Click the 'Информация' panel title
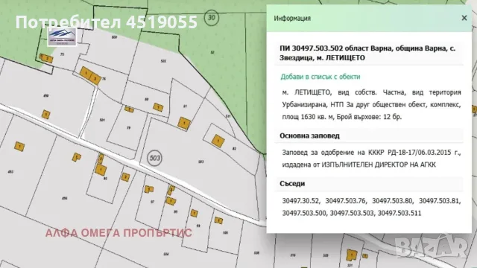 292,18
